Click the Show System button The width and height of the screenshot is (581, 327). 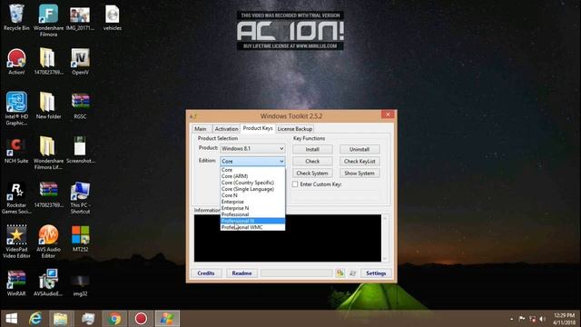(359, 173)
